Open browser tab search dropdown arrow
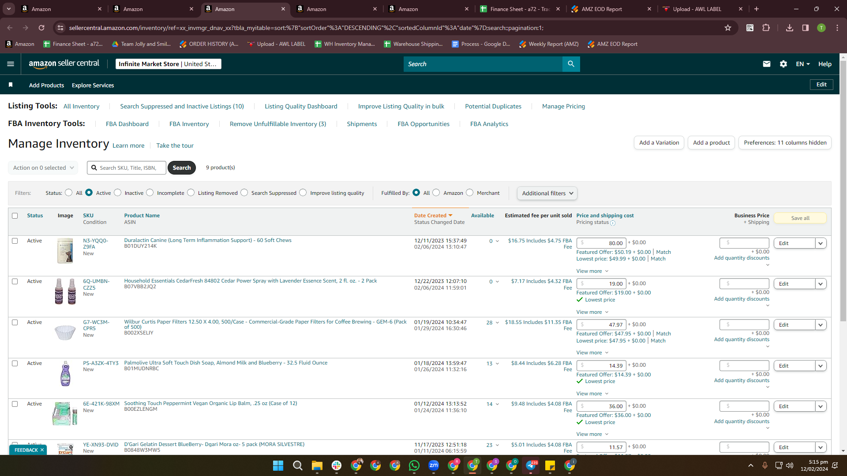 pos(9,9)
